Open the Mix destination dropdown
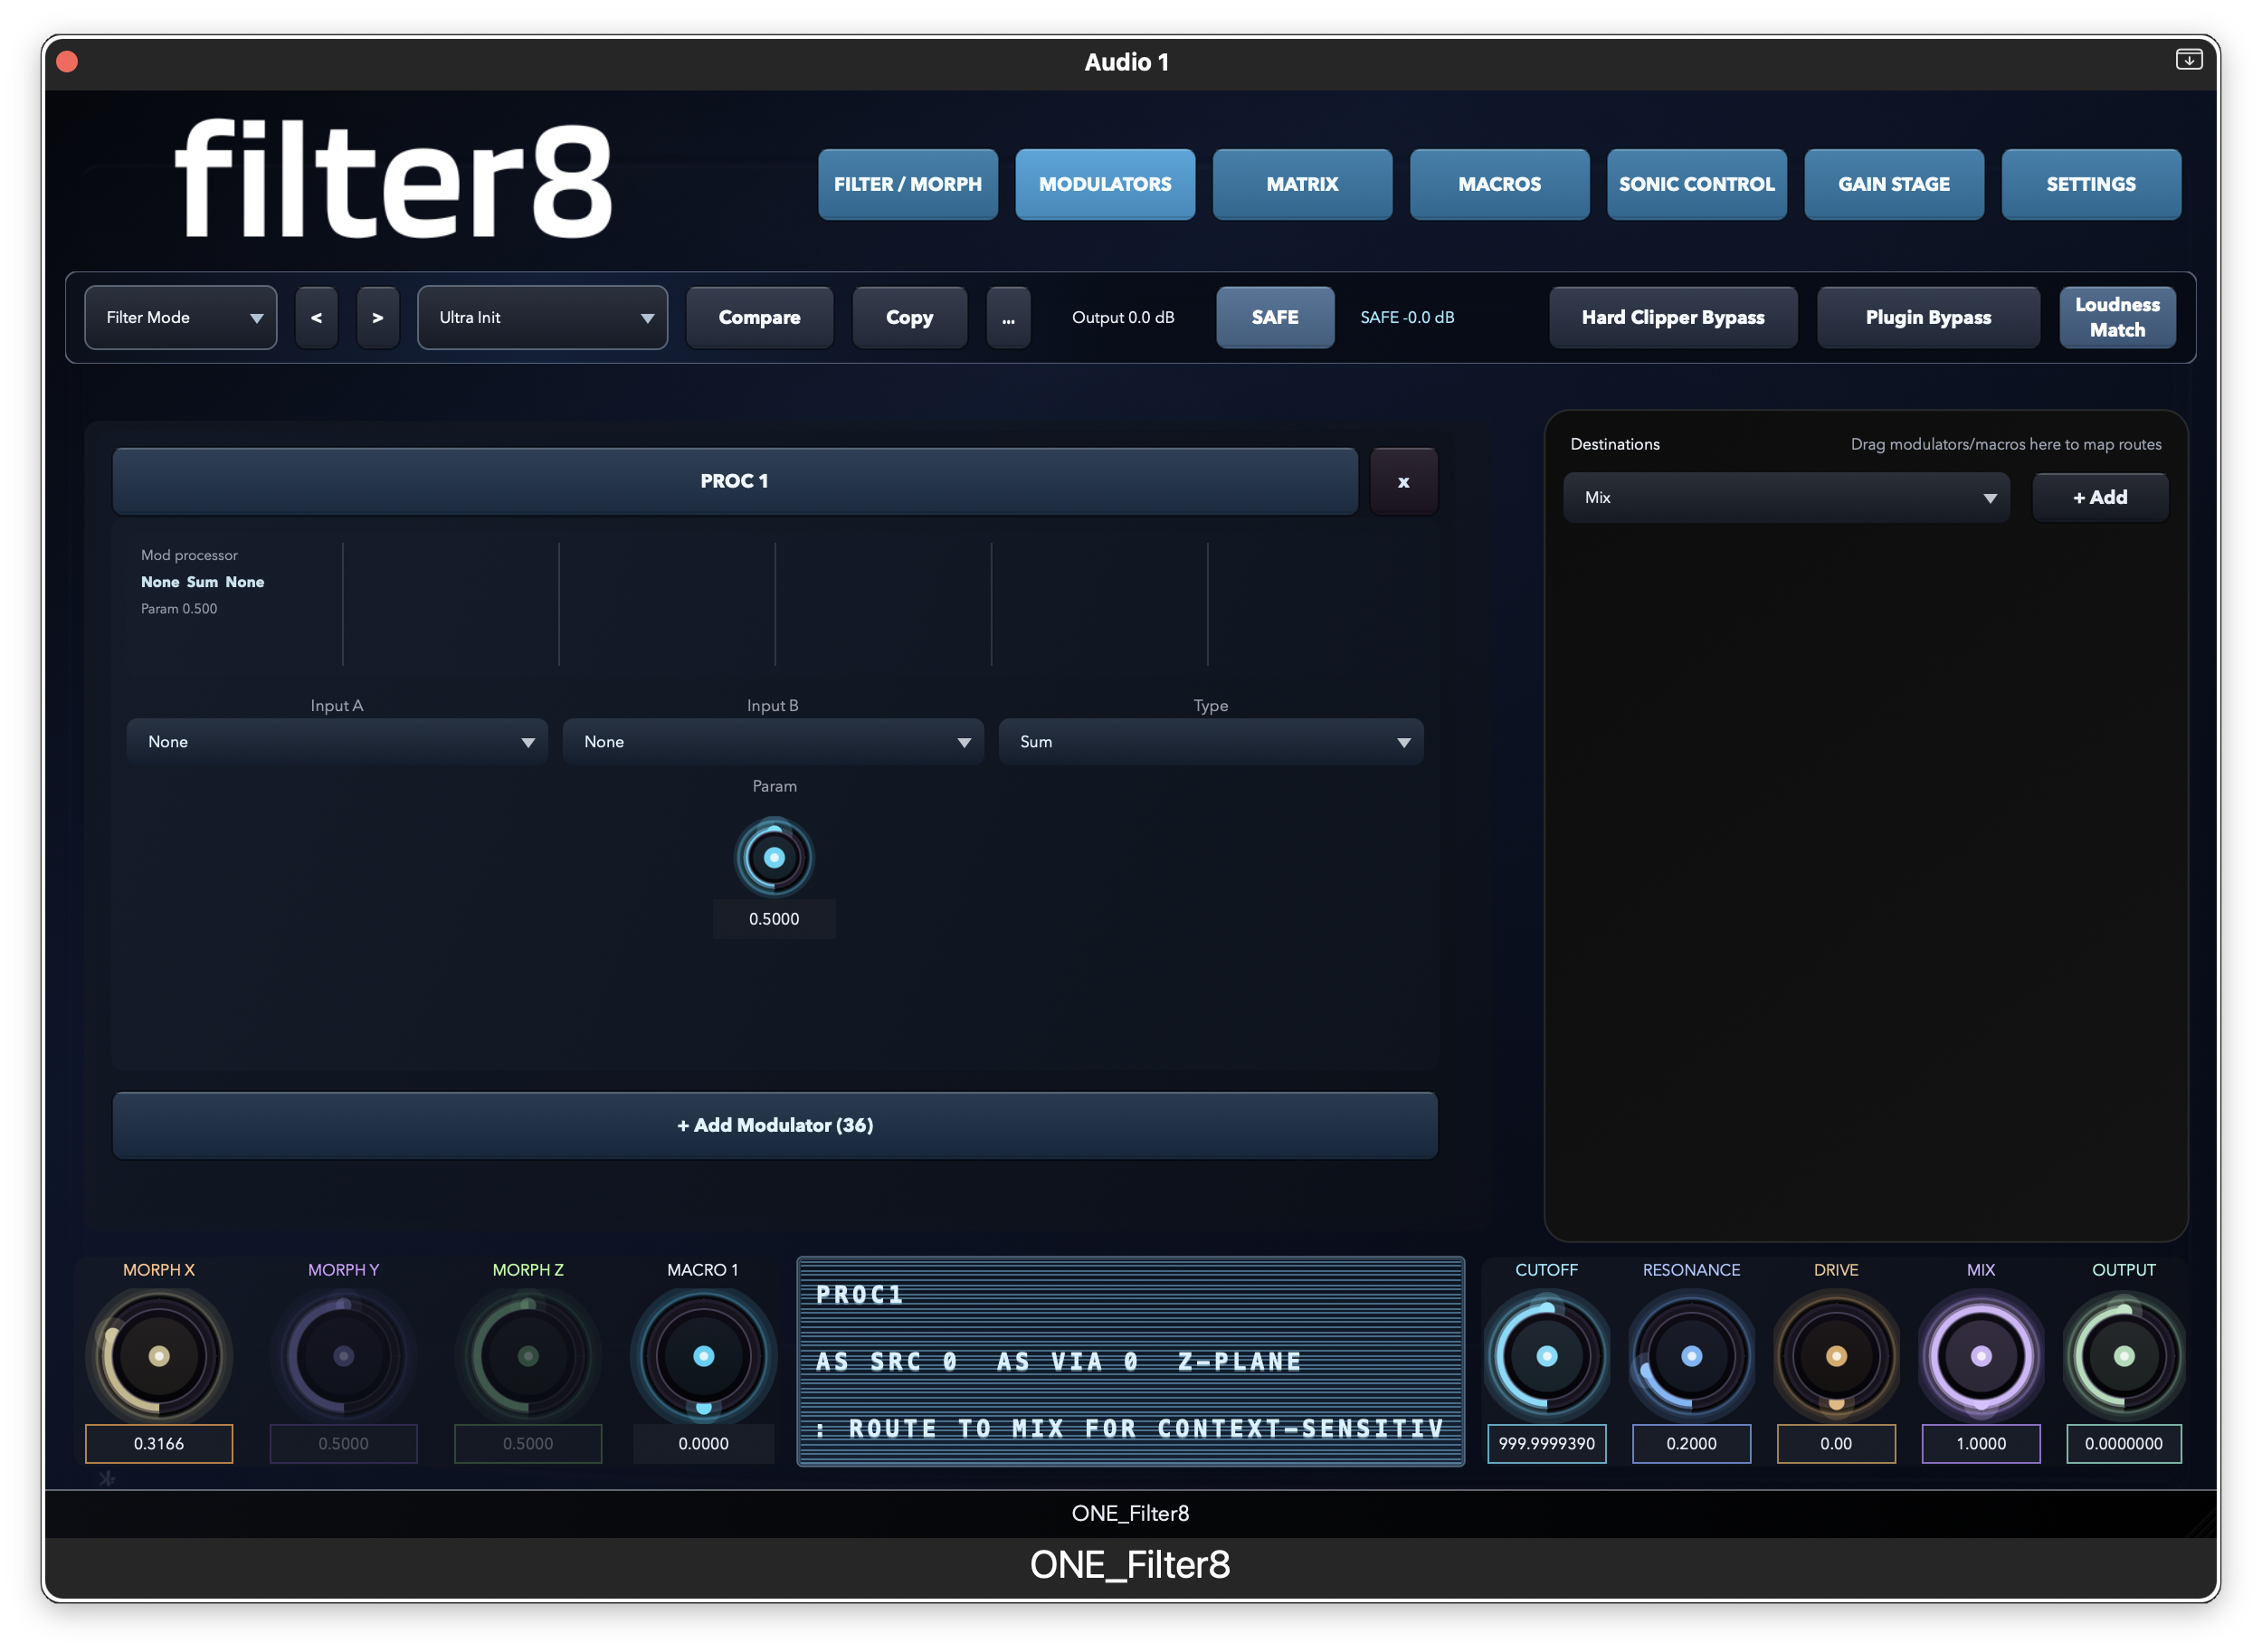This screenshot has width=2262, height=1652. click(x=1786, y=497)
